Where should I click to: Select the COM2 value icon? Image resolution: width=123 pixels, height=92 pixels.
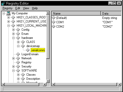click(x=54, y=26)
